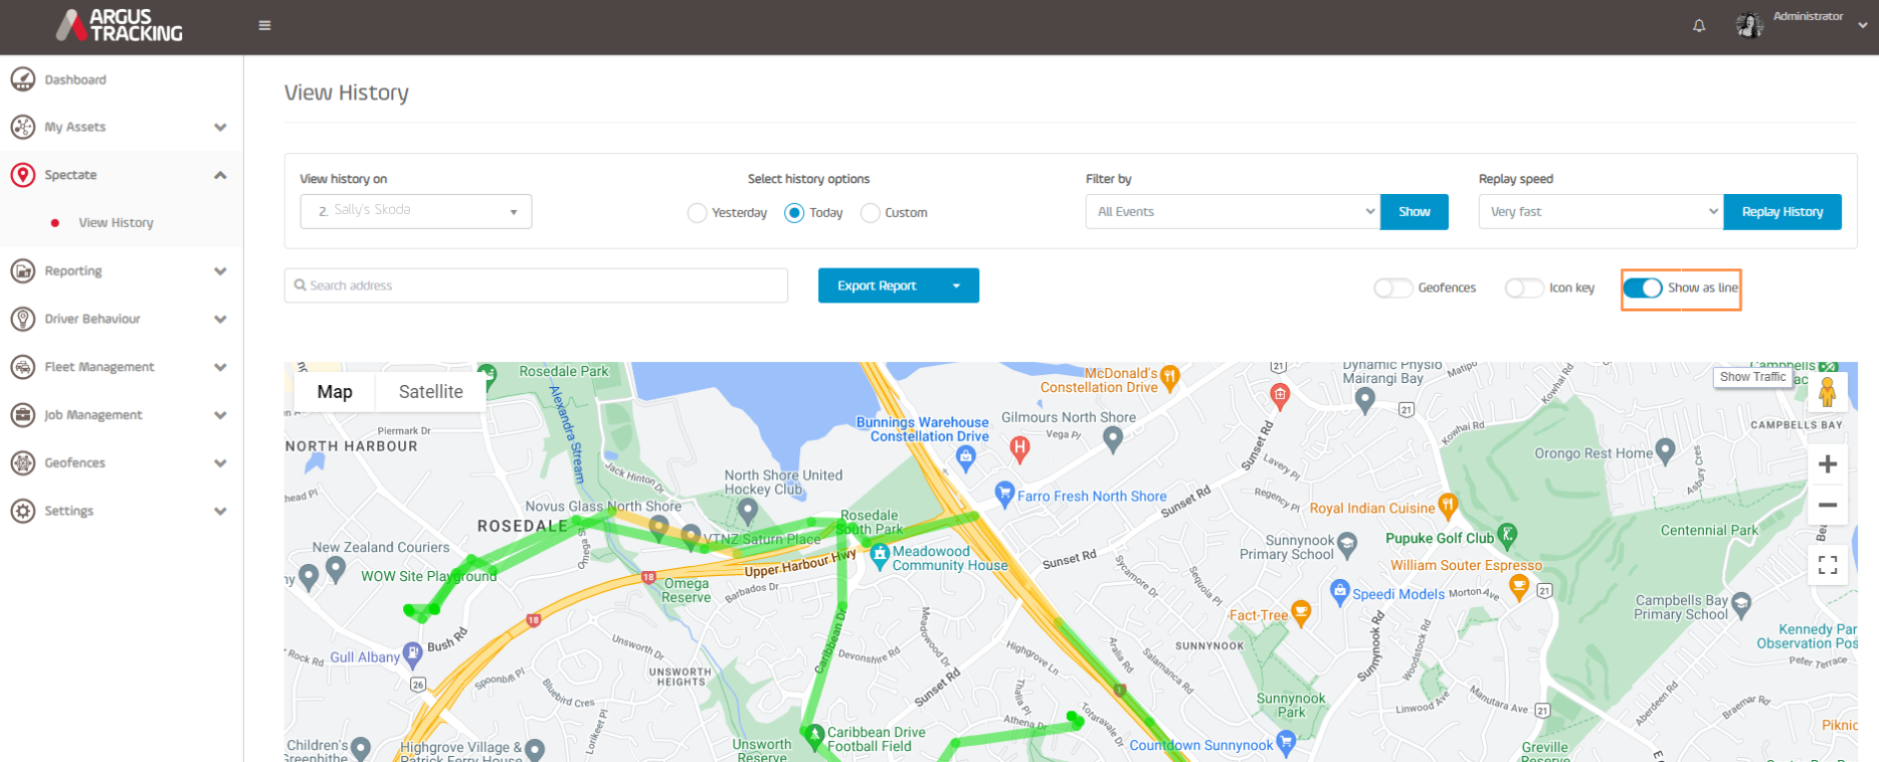Click the Speedi Models shop marker
Image resolution: width=1879 pixels, height=762 pixels.
[x=1340, y=592]
